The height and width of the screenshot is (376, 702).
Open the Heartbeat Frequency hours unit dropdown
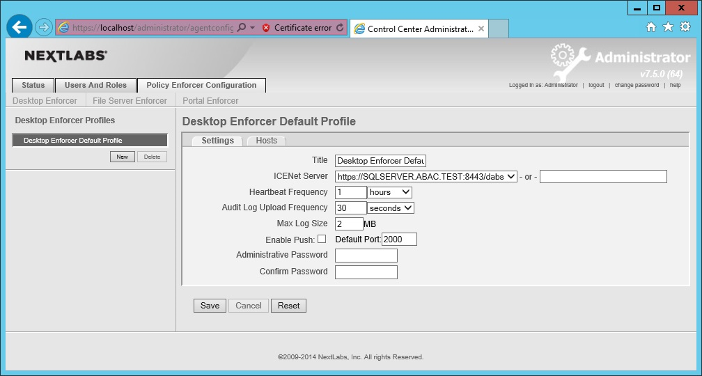389,192
